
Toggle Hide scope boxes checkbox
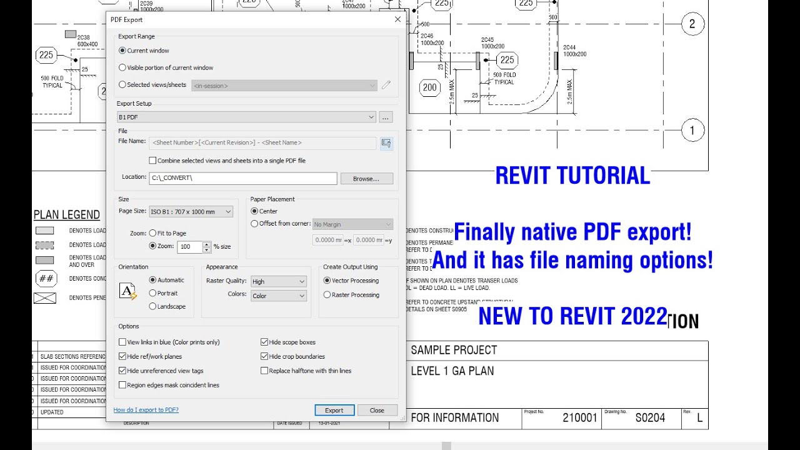(x=264, y=342)
